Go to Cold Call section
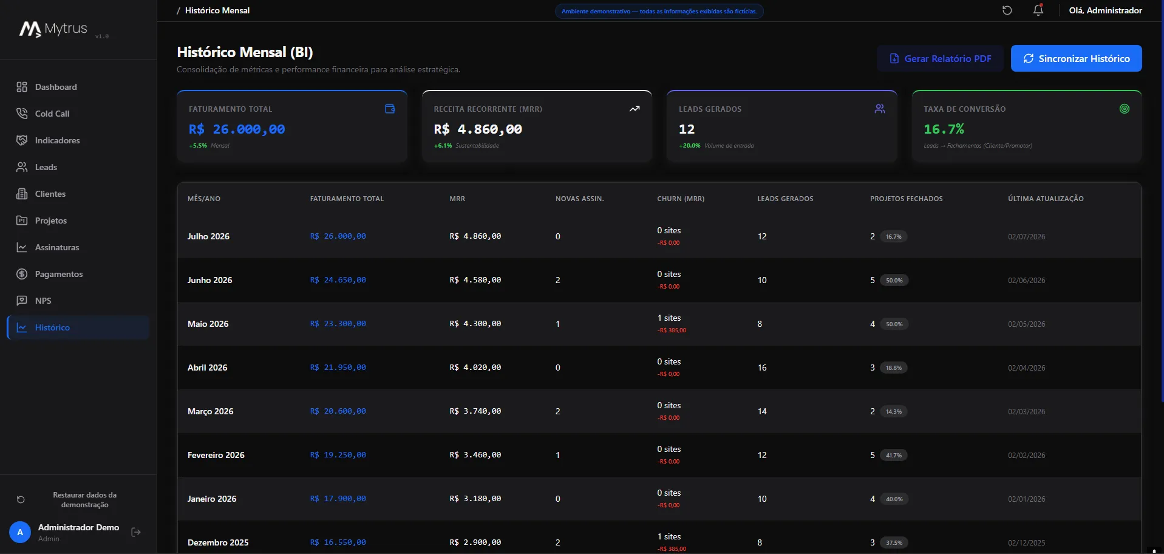Screen dimensions: 1164x554 (79, 114)
